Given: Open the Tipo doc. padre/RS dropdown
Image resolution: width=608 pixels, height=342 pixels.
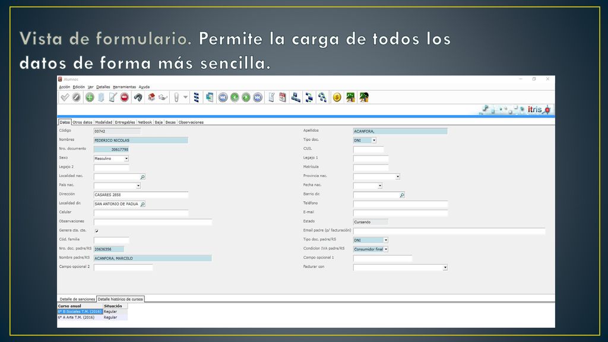Looking at the screenshot, I should (x=385, y=240).
